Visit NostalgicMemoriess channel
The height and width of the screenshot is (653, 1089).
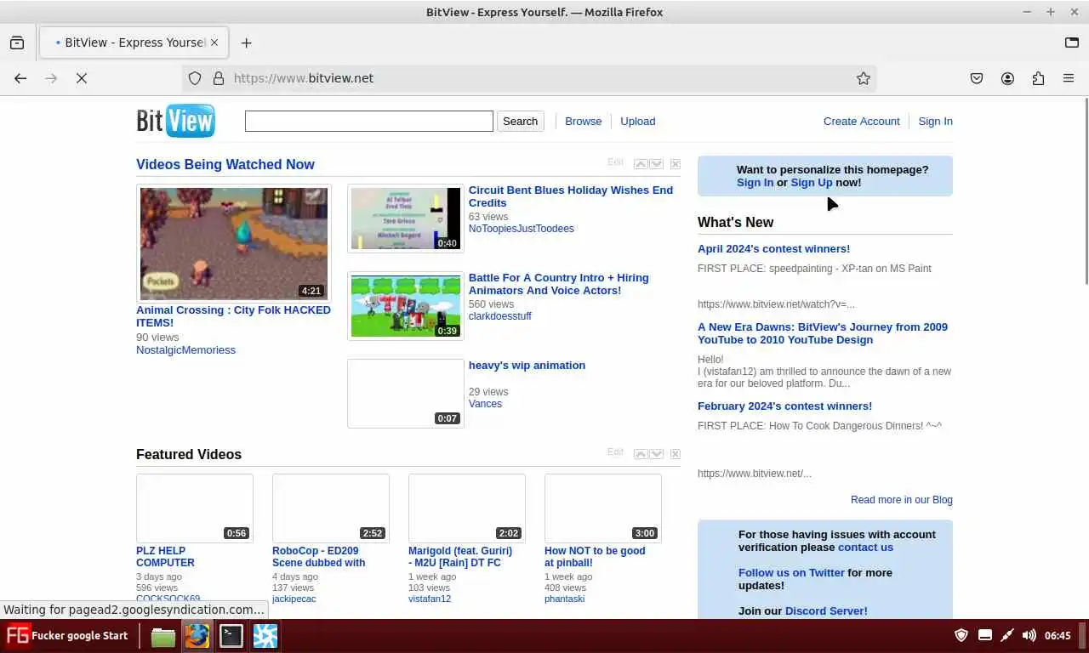185,350
